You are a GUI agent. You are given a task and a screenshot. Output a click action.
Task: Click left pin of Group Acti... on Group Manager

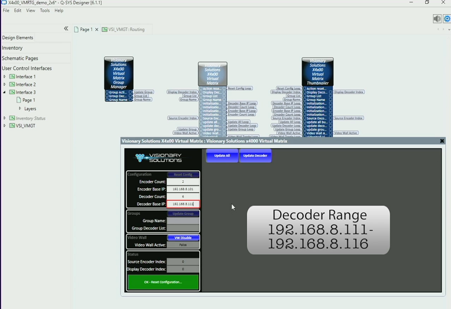[107, 92]
